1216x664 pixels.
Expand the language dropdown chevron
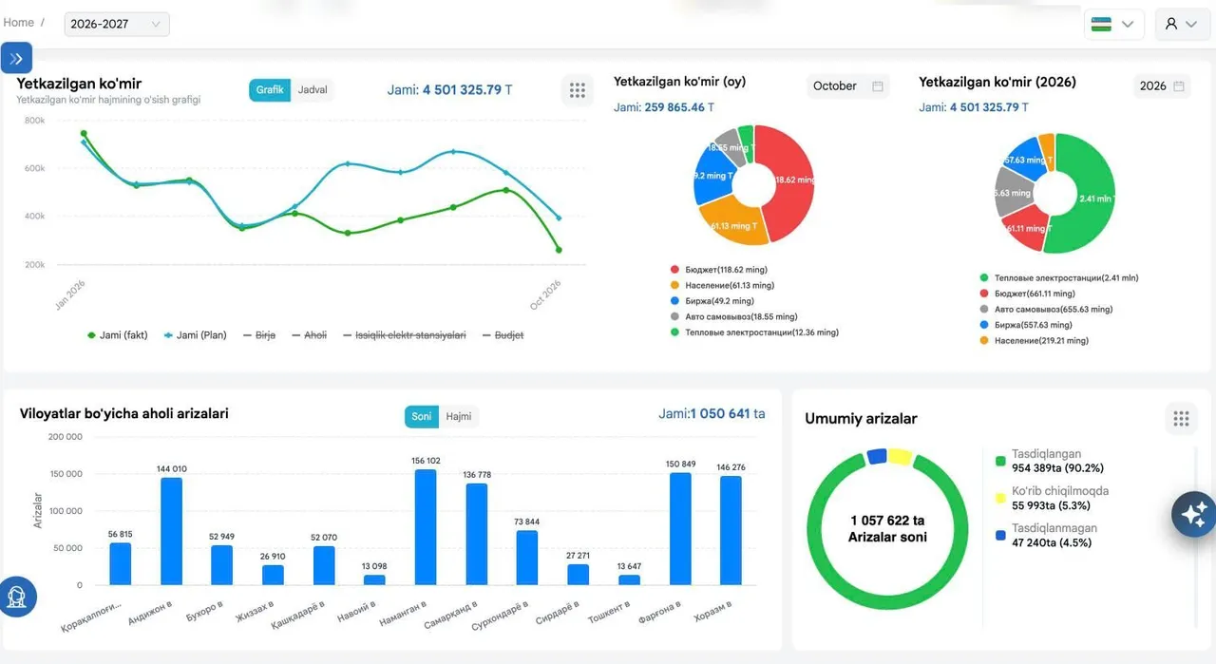(x=1128, y=25)
